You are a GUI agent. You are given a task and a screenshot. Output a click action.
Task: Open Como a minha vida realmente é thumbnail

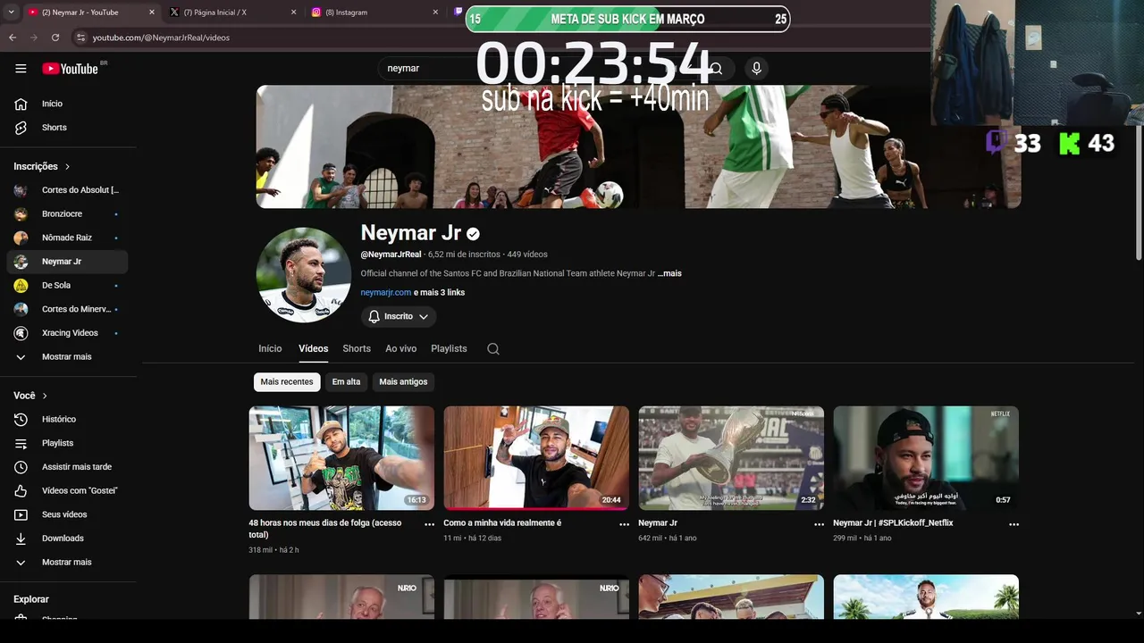pyautogui.click(x=536, y=458)
